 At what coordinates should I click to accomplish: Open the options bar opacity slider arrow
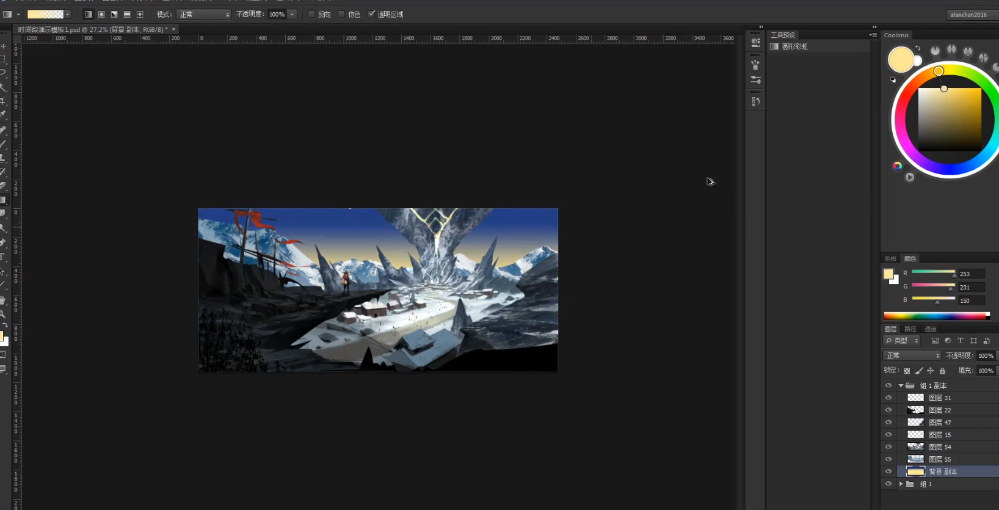[292, 14]
